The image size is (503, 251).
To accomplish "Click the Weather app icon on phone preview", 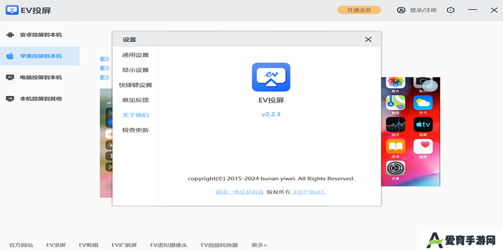I will (x=423, y=102).
